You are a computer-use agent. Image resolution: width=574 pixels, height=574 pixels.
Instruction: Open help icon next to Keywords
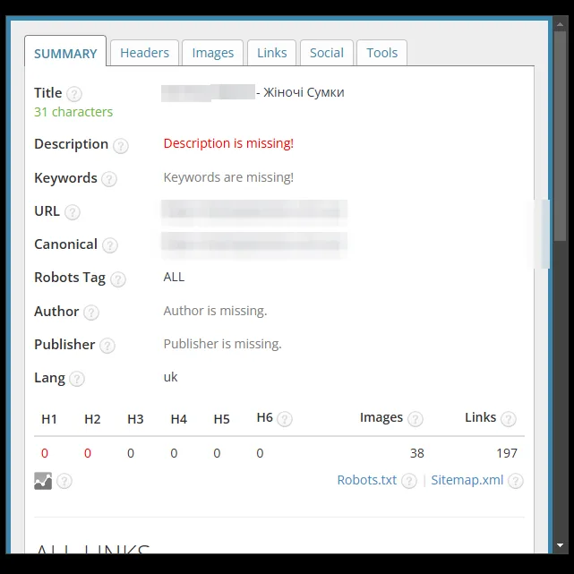(x=109, y=179)
